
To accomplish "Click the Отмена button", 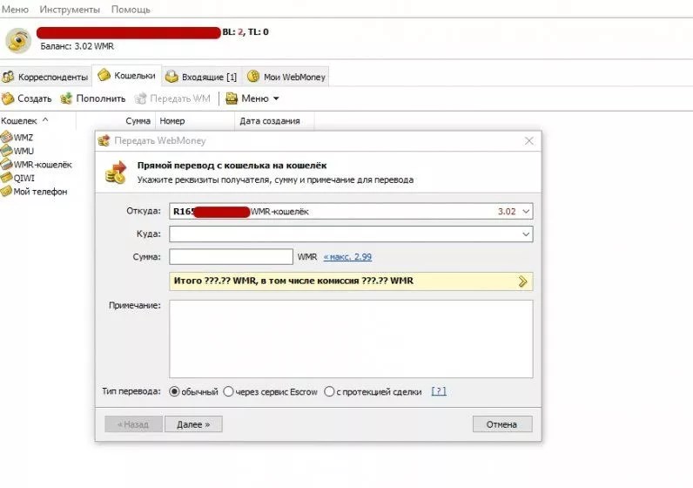I will pos(502,424).
